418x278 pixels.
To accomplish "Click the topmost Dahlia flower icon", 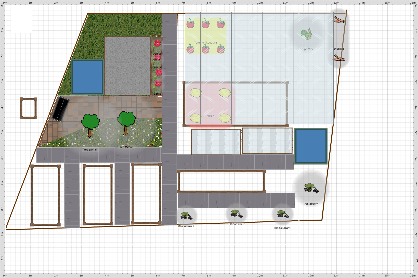I will (x=157, y=43).
